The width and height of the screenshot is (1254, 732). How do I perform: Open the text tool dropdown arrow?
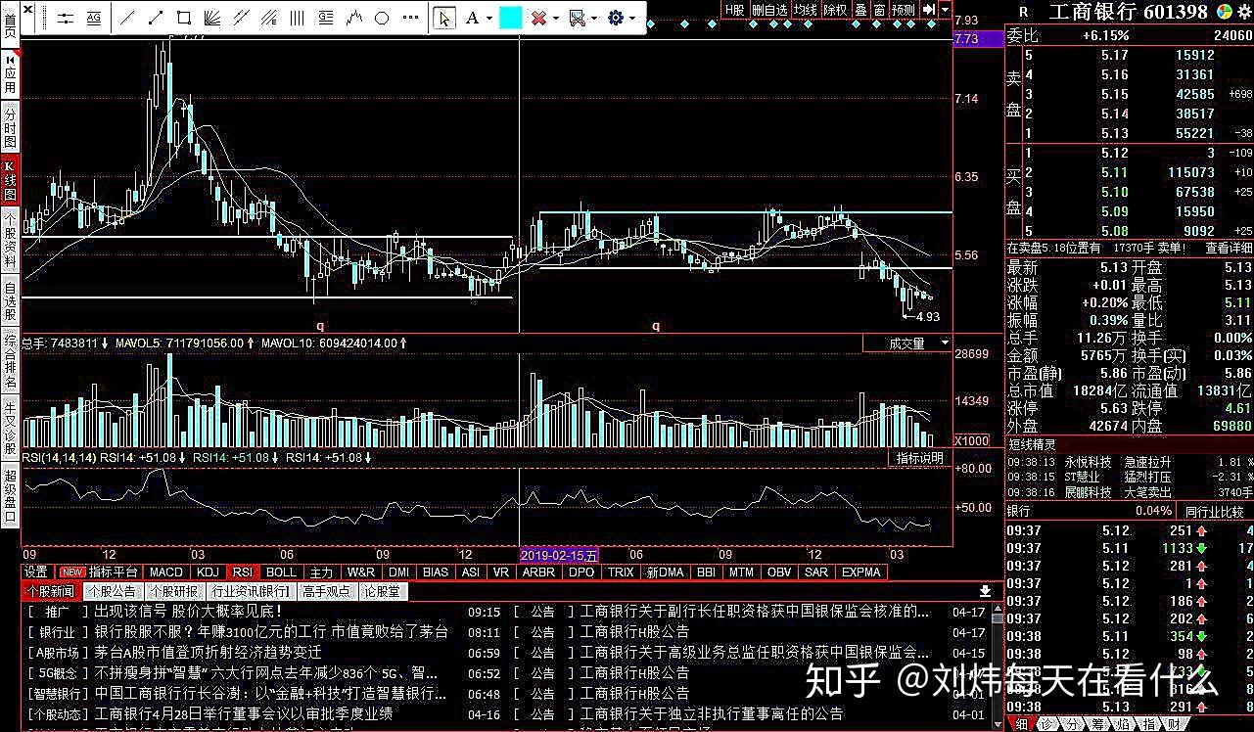(x=489, y=19)
